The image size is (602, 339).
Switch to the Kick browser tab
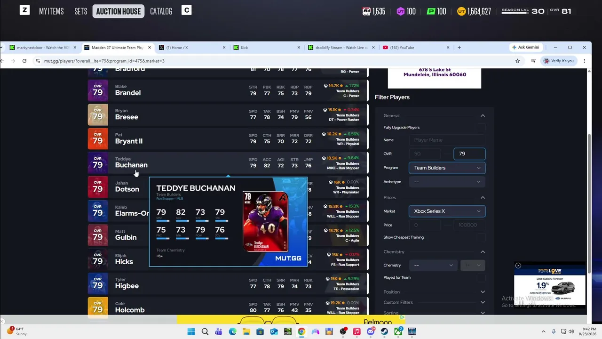(266, 48)
